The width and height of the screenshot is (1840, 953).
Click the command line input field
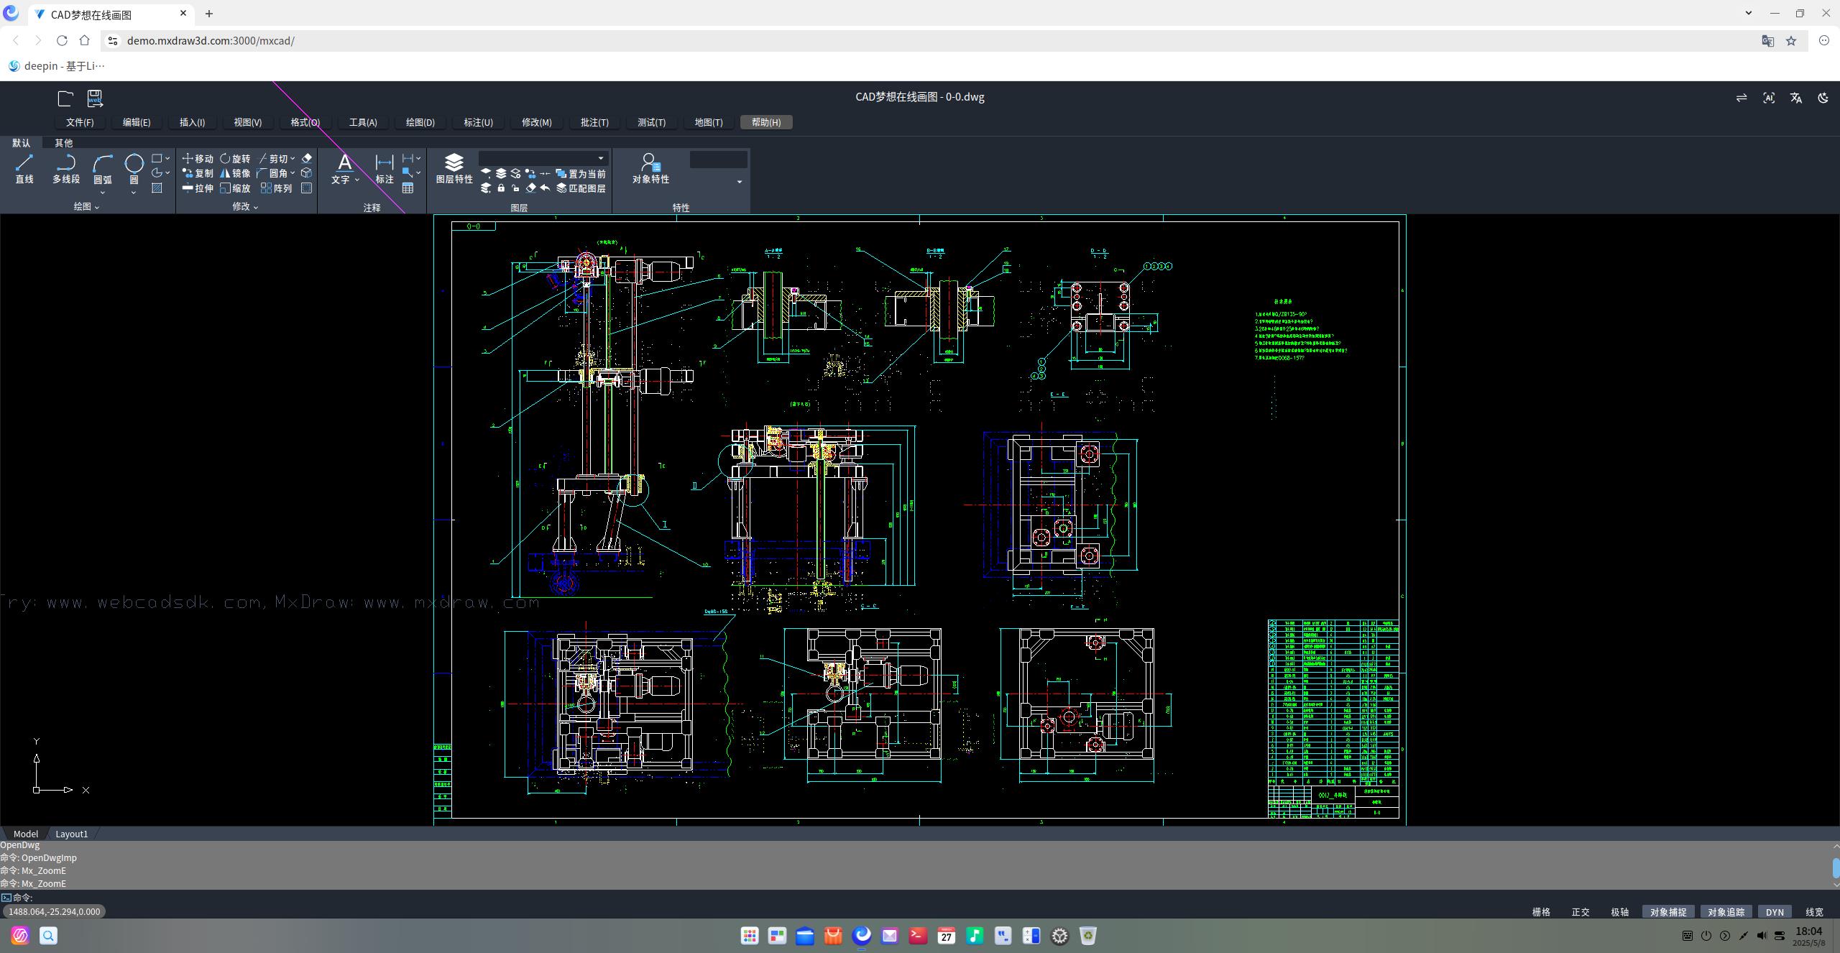tap(920, 898)
